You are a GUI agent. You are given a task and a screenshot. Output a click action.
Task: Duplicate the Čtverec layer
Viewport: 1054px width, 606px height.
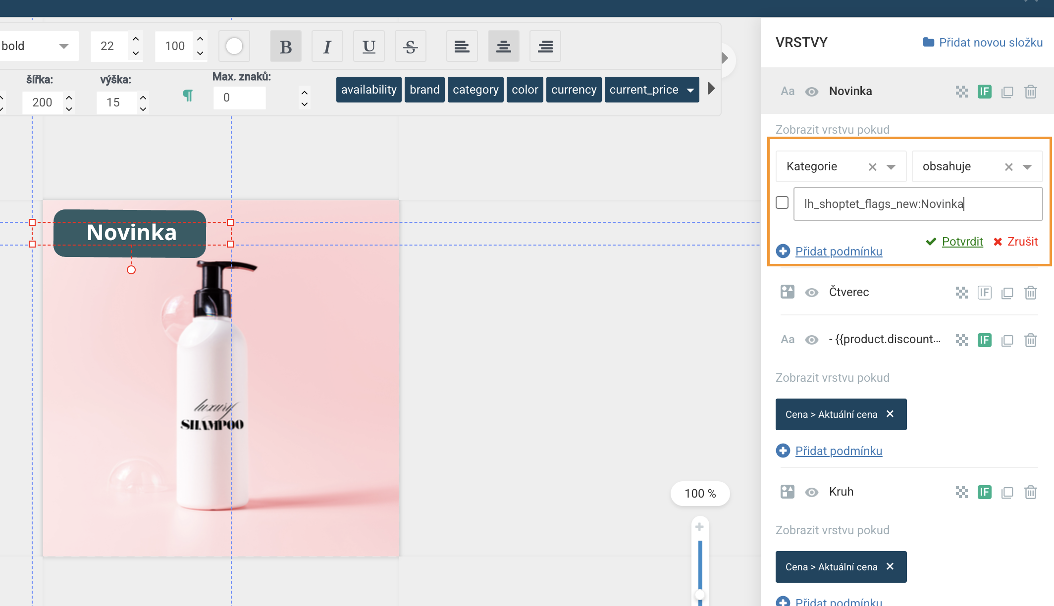pos(1007,293)
